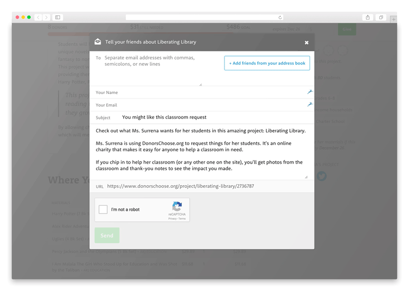411x297 pixels.
Task: Click the Twitter share icon behind dialog
Action: [322, 176]
